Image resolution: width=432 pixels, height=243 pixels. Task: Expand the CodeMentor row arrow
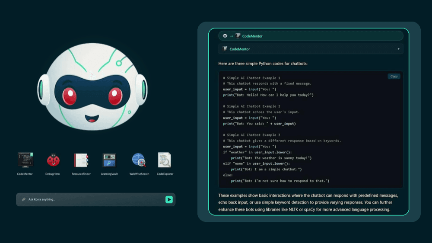pos(398,49)
